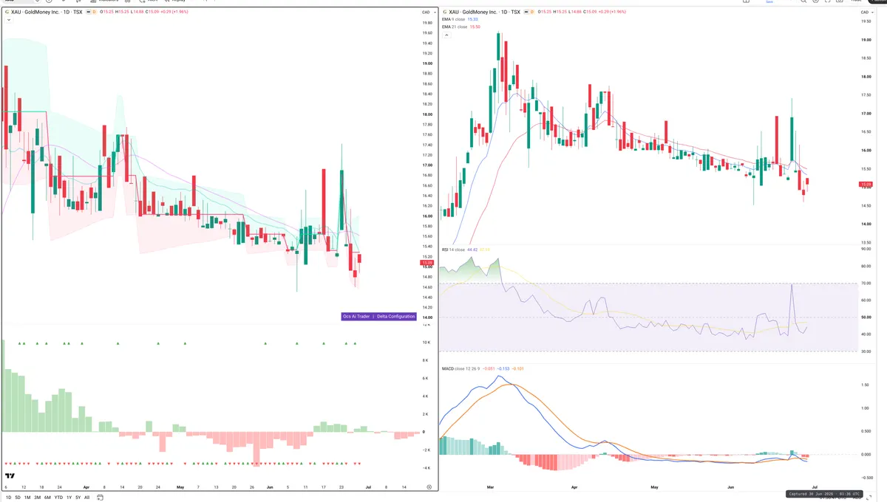Viewport: 887px width, 502px height.
Task: Click the 19.00 price level on left price axis
Action: 427,63
